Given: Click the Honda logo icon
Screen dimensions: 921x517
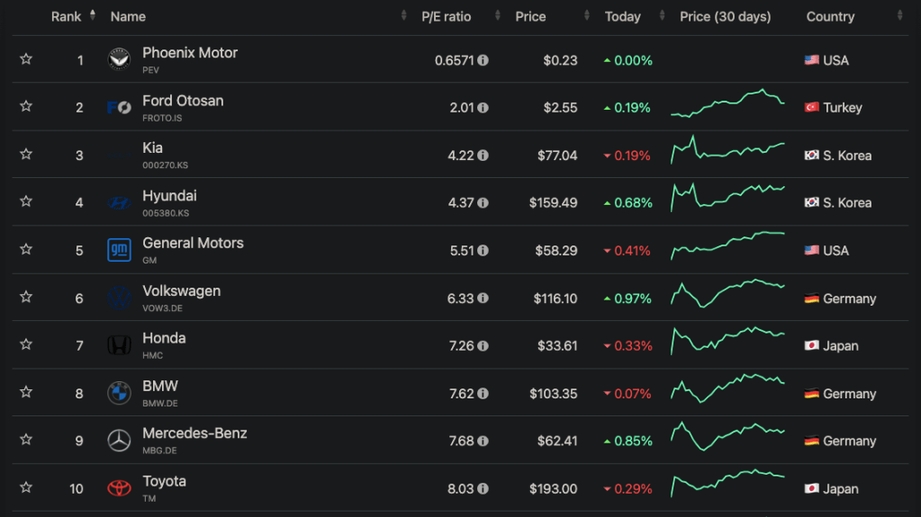Looking at the screenshot, I should pos(119,345).
